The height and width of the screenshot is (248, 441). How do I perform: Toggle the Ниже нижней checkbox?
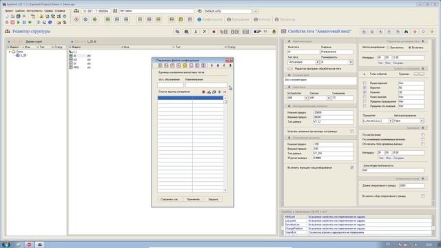[365, 96]
